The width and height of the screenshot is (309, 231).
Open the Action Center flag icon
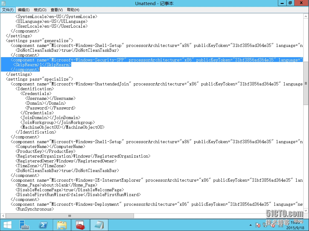click(258, 225)
